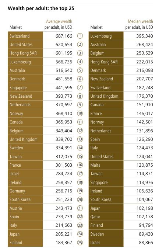Click the circled rank number 20
The image size is (166, 250).
click(80, 199)
